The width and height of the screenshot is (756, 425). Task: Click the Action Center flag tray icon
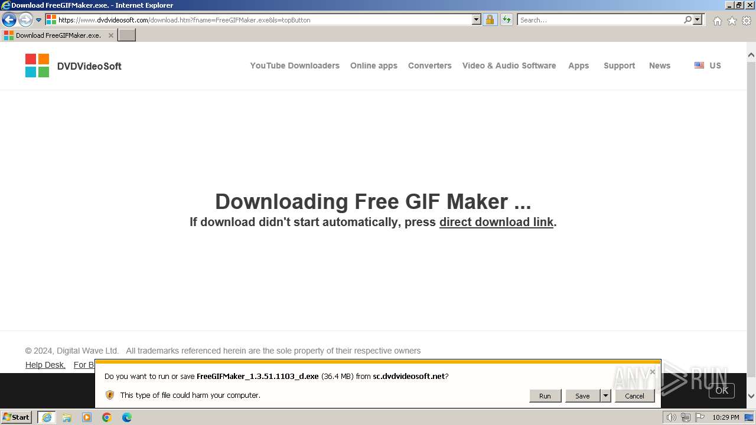700,417
